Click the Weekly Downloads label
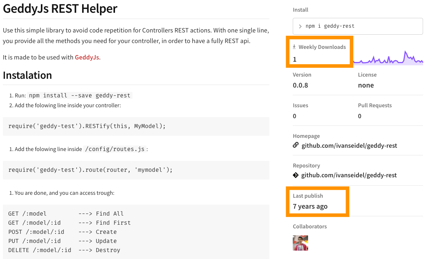This screenshot has width=430, height=259. pos(322,47)
